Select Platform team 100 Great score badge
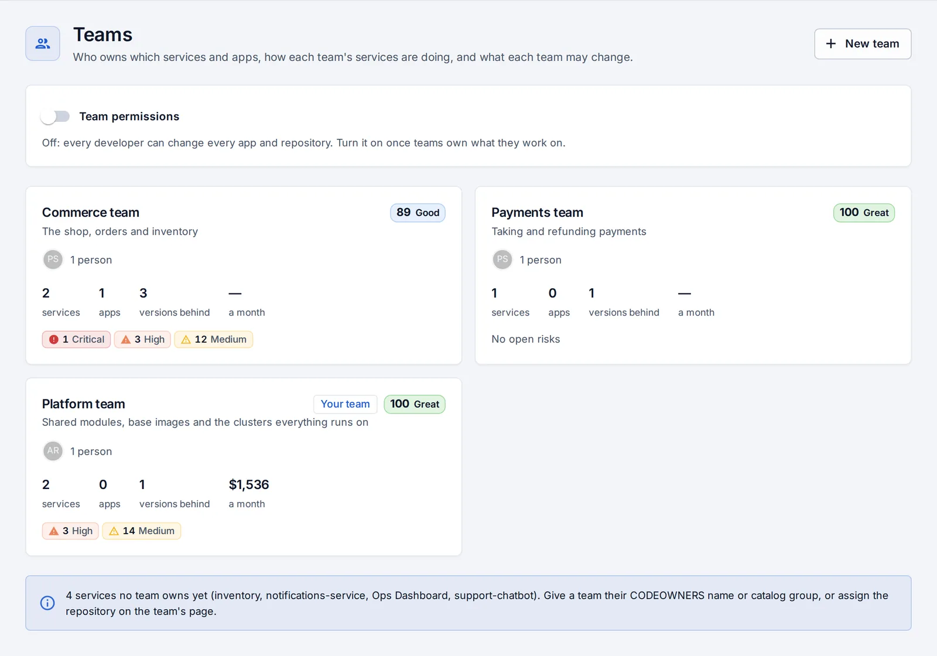 [415, 404]
